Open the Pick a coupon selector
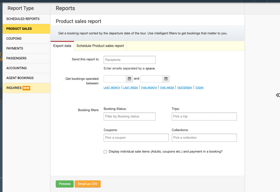 coord(136,138)
